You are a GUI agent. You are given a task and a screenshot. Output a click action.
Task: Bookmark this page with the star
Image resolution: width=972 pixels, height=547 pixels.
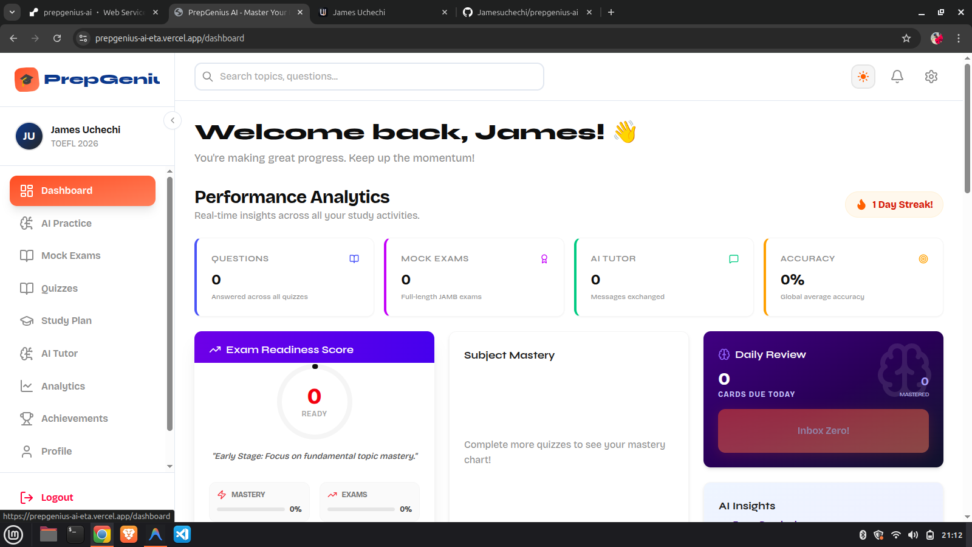pos(906,38)
